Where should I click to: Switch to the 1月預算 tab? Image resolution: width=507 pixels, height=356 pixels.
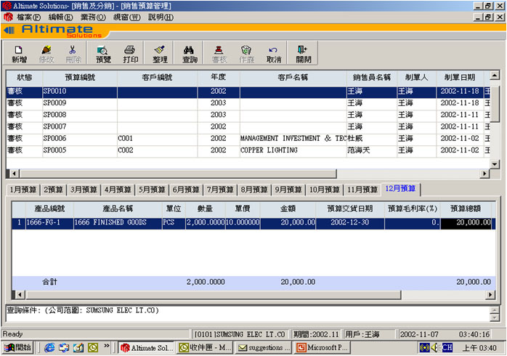coord(22,190)
